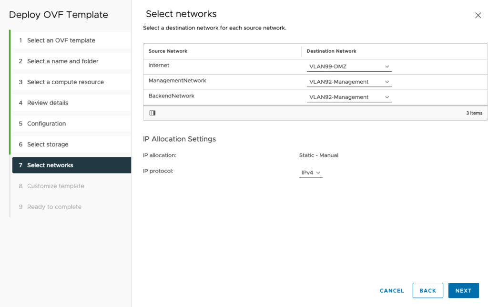Close the Deploy OVF Template dialog
The width and height of the screenshot is (488, 307).
click(x=478, y=15)
